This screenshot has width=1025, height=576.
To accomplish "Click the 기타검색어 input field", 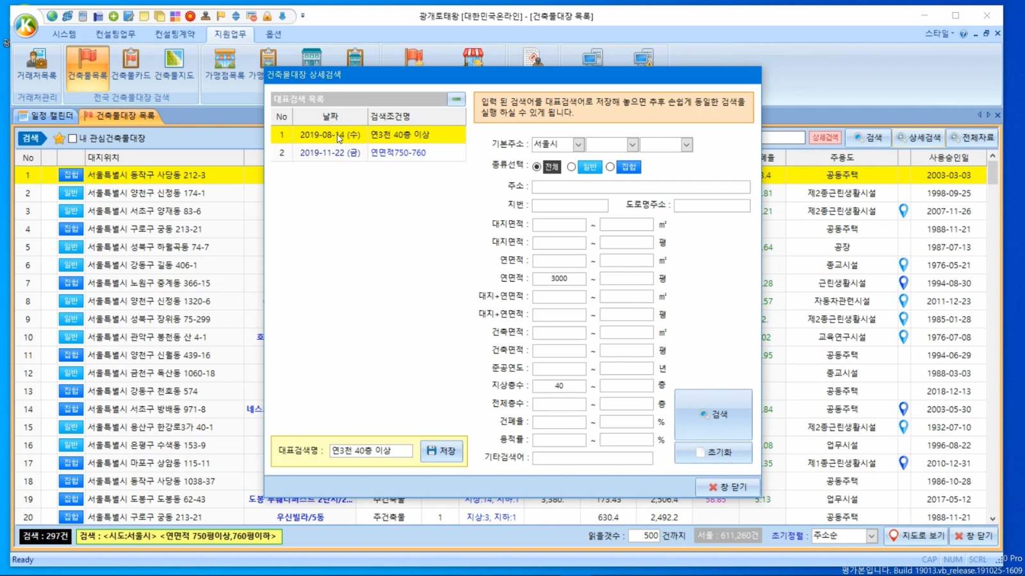I will (593, 458).
